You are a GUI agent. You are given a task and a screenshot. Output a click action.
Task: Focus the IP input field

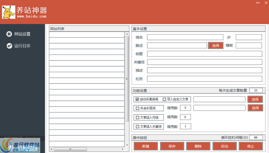(x=249, y=37)
